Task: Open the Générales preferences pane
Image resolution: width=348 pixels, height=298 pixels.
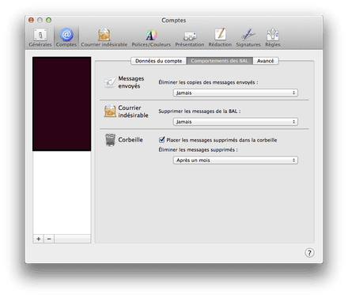Action: coord(40,37)
